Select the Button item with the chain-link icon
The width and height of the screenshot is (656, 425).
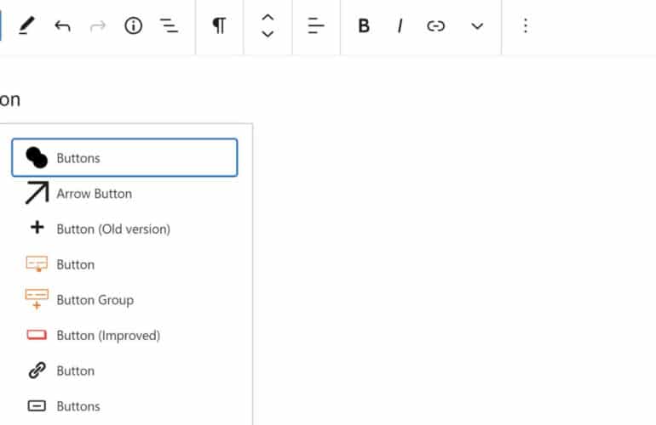(x=75, y=371)
